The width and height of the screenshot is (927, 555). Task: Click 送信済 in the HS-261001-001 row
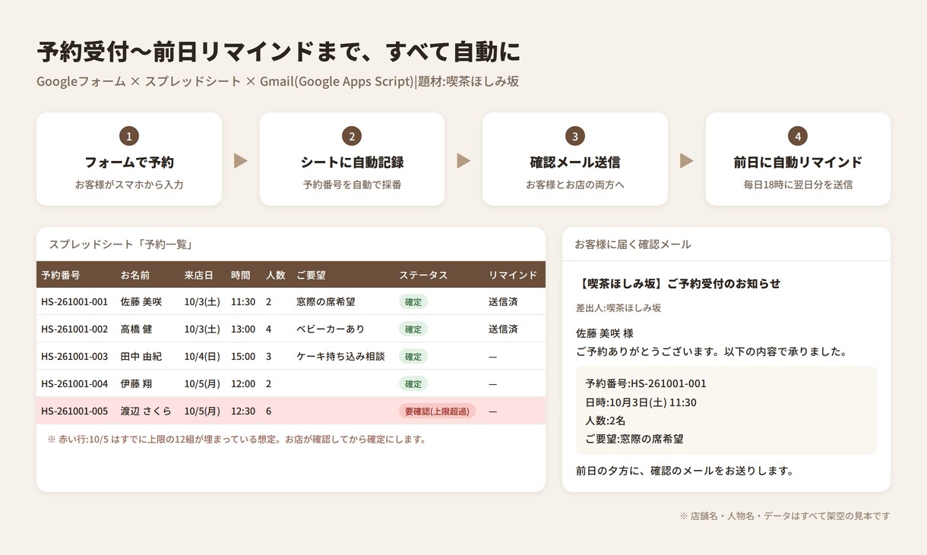[x=503, y=301]
